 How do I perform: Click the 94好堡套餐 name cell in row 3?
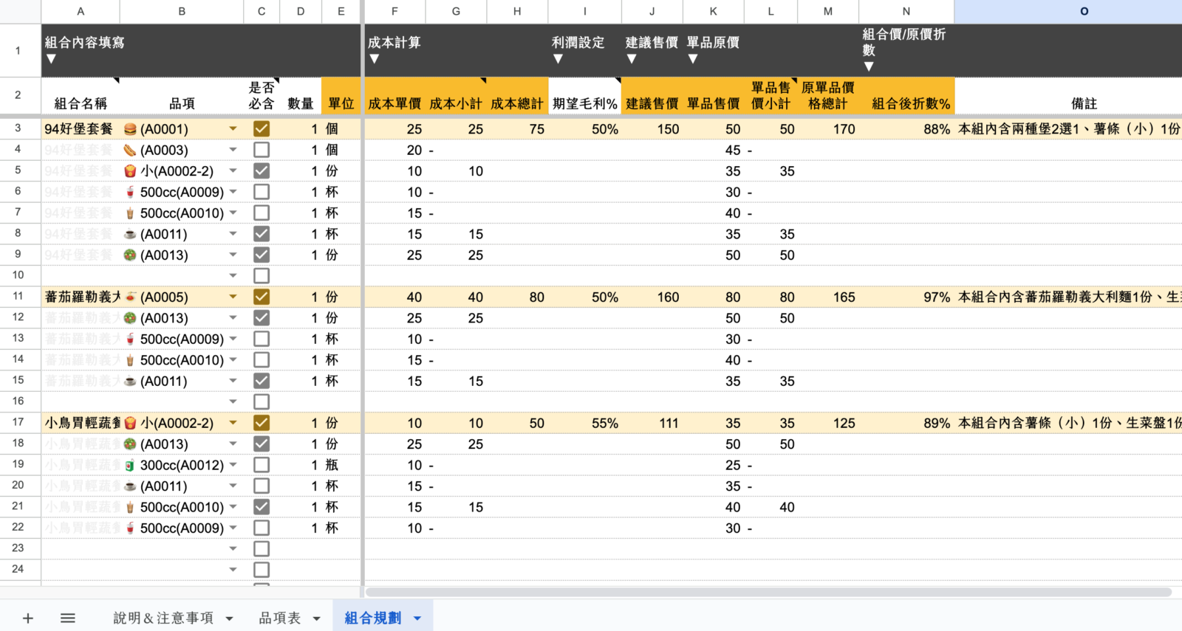pos(81,129)
